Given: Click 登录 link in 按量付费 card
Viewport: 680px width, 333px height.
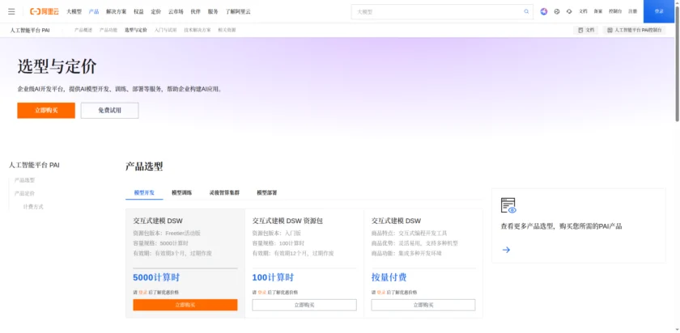Looking at the screenshot, I should 380,293.
